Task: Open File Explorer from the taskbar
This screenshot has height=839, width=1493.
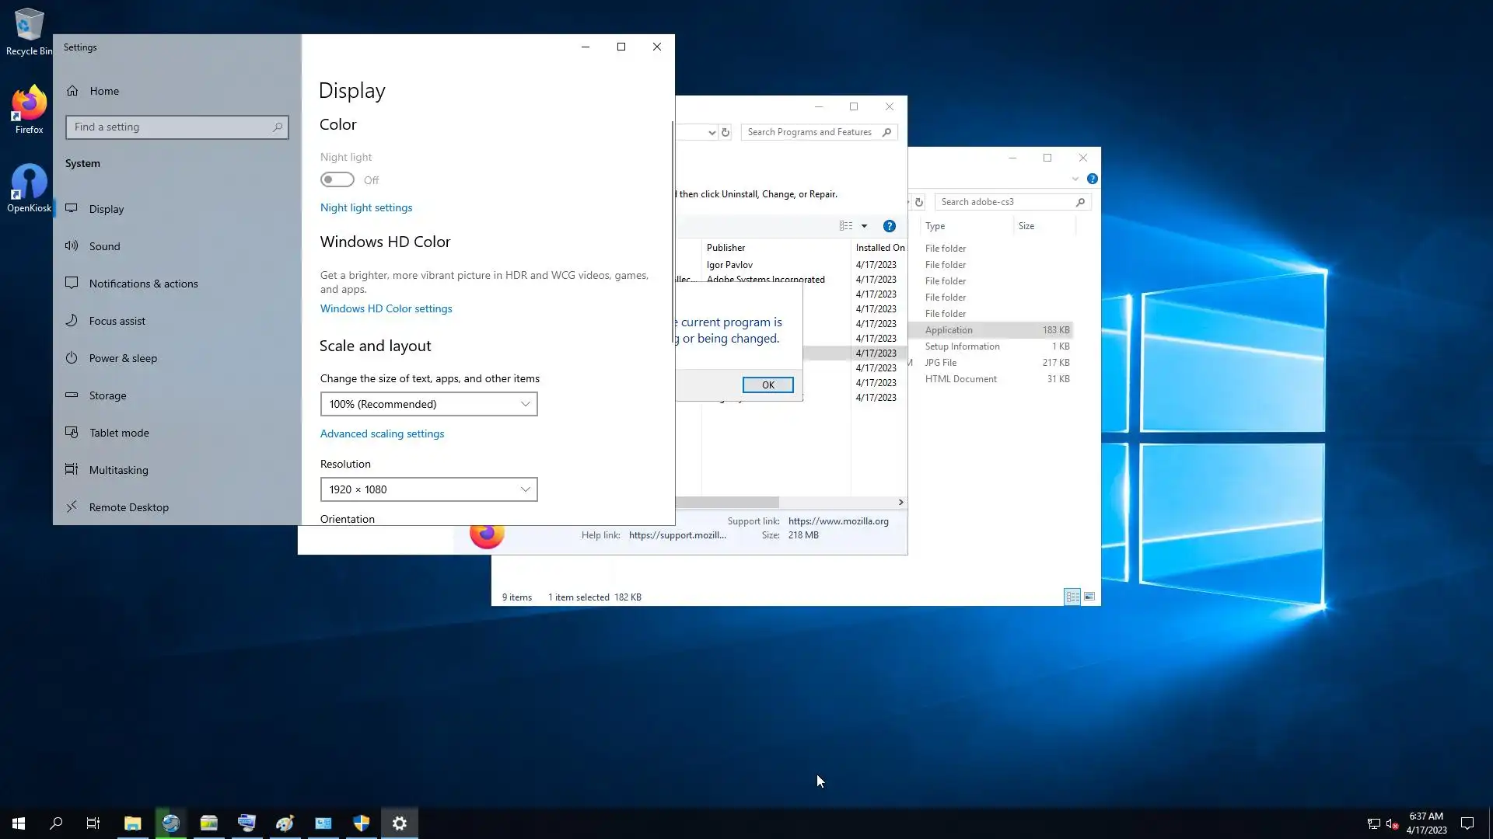Action: tap(132, 823)
